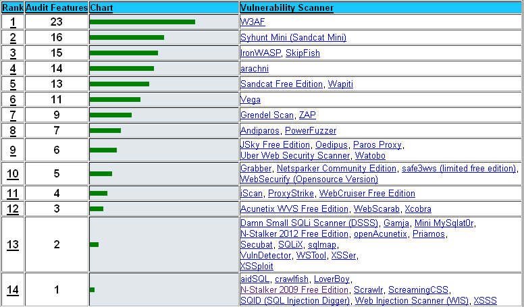The image size is (524, 307).
Task: Open the XSSS link
Action: point(486,301)
